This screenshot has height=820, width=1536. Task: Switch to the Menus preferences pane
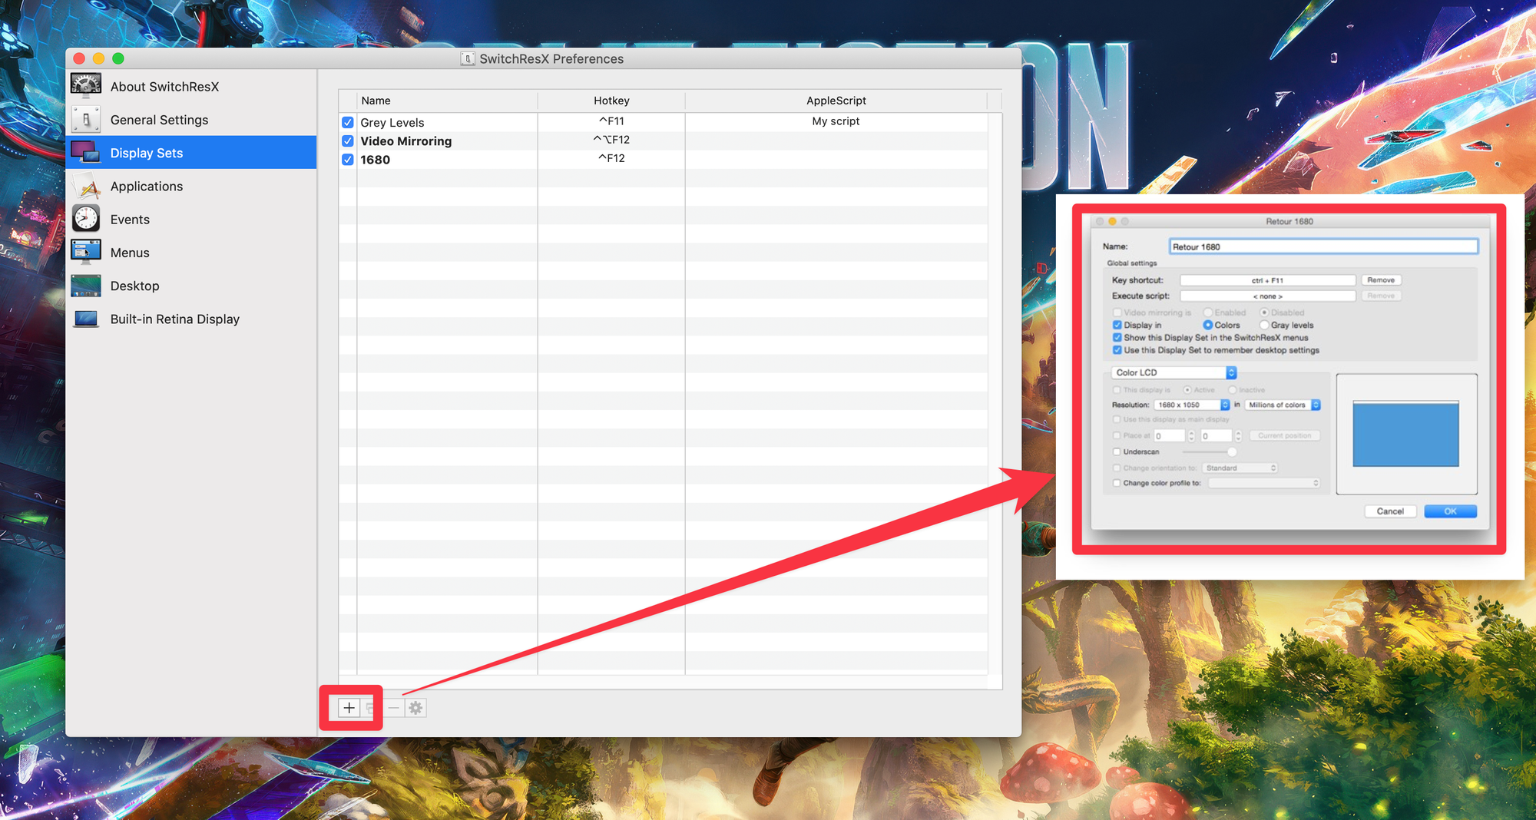[191, 253]
